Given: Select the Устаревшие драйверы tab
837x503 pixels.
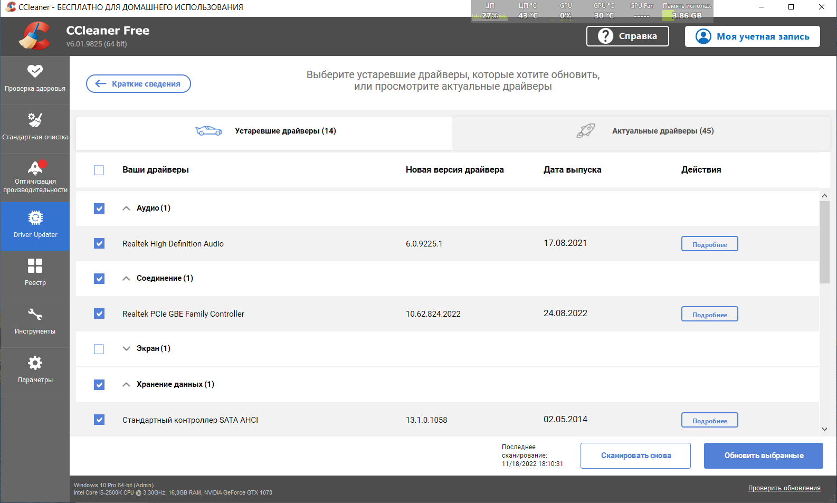Looking at the screenshot, I should coord(264,131).
